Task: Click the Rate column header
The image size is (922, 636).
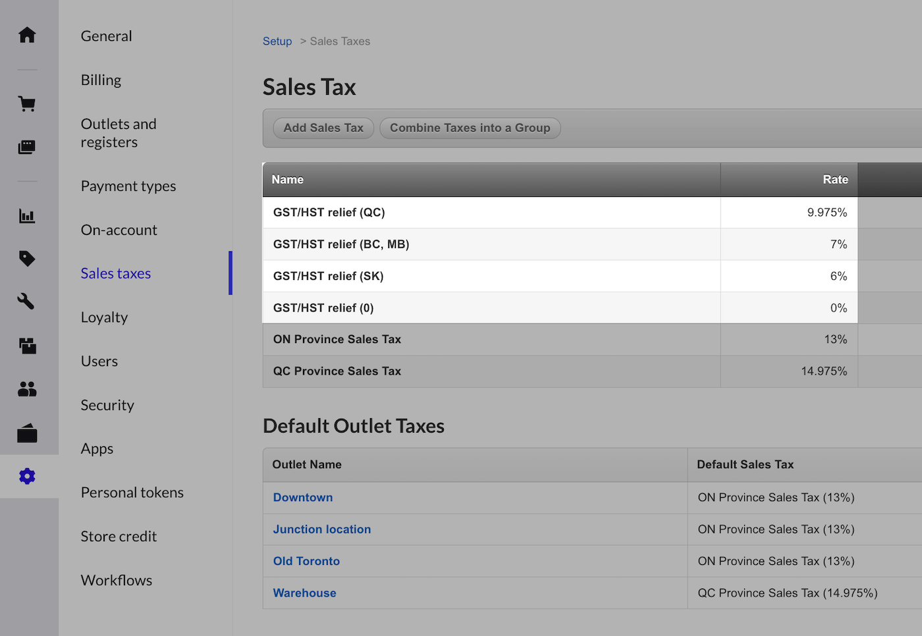Action: (x=834, y=180)
